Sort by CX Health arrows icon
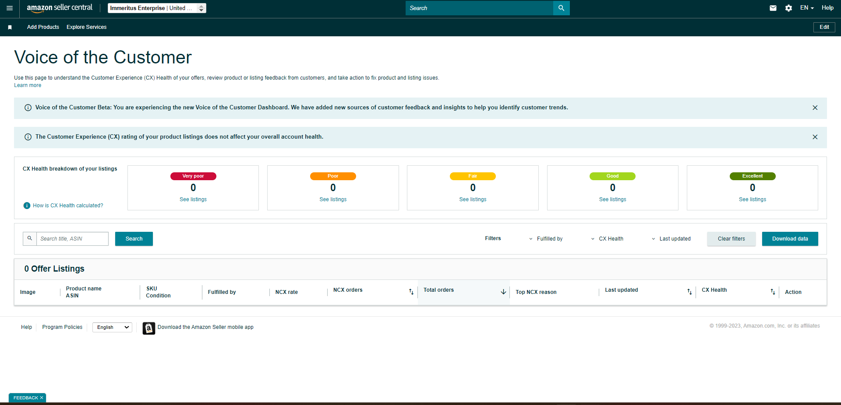Viewport: 841px width, 405px height. (x=773, y=292)
